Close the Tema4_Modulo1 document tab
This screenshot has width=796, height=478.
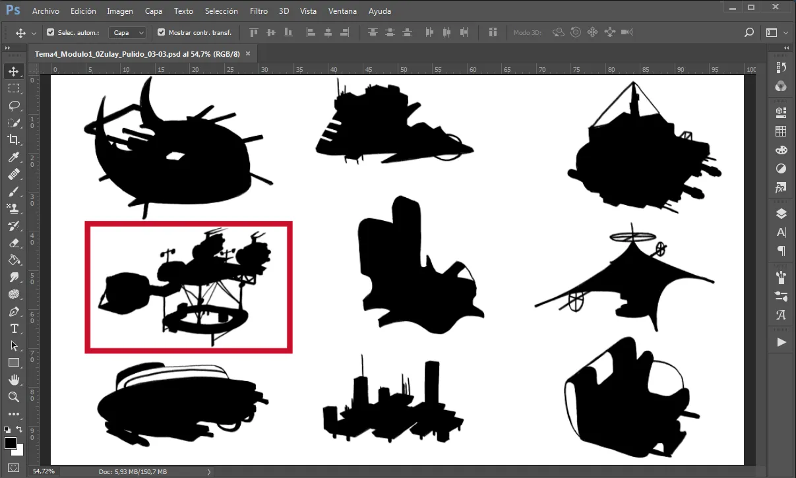click(248, 54)
